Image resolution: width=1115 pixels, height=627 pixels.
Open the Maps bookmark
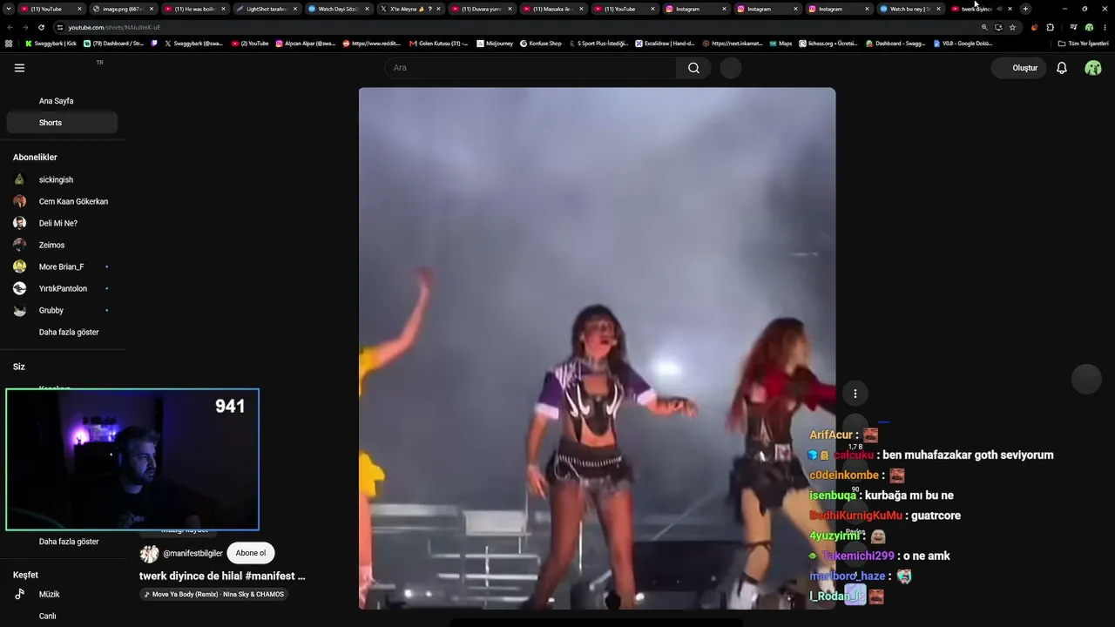(780, 43)
